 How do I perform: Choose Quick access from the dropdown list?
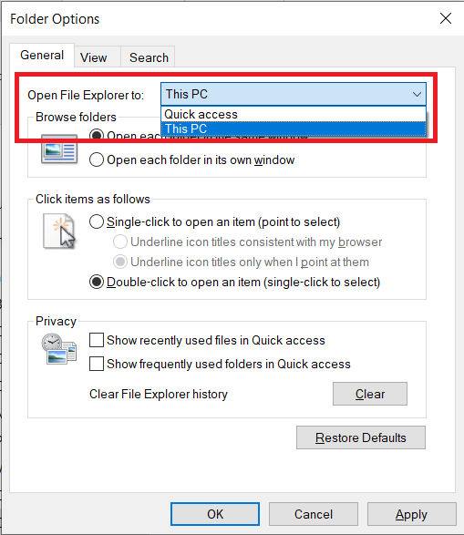pos(294,114)
